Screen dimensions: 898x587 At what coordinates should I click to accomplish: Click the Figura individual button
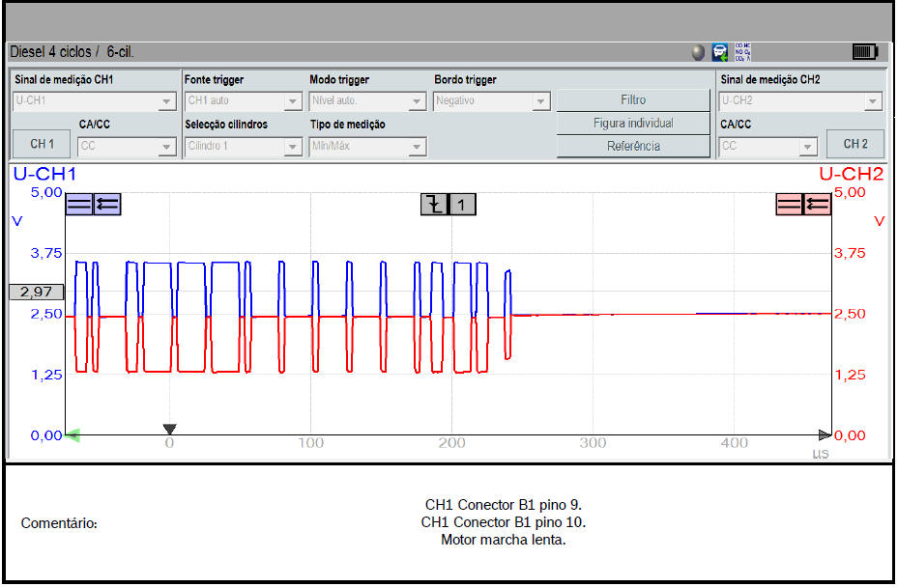click(633, 124)
